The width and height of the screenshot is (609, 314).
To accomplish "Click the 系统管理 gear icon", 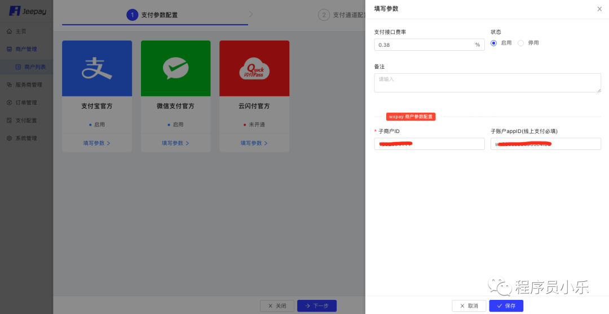I will [10, 138].
